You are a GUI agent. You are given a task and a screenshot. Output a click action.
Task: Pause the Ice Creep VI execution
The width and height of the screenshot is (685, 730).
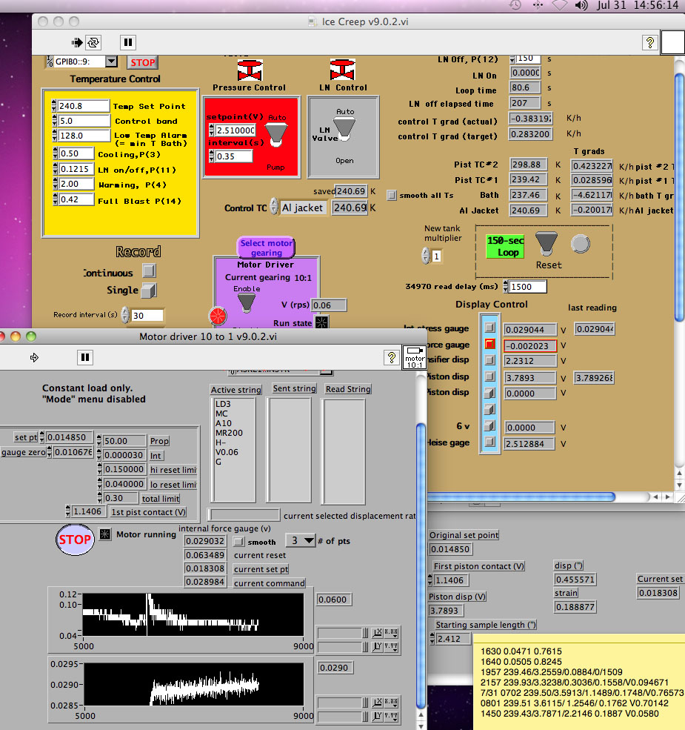click(127, 42)
